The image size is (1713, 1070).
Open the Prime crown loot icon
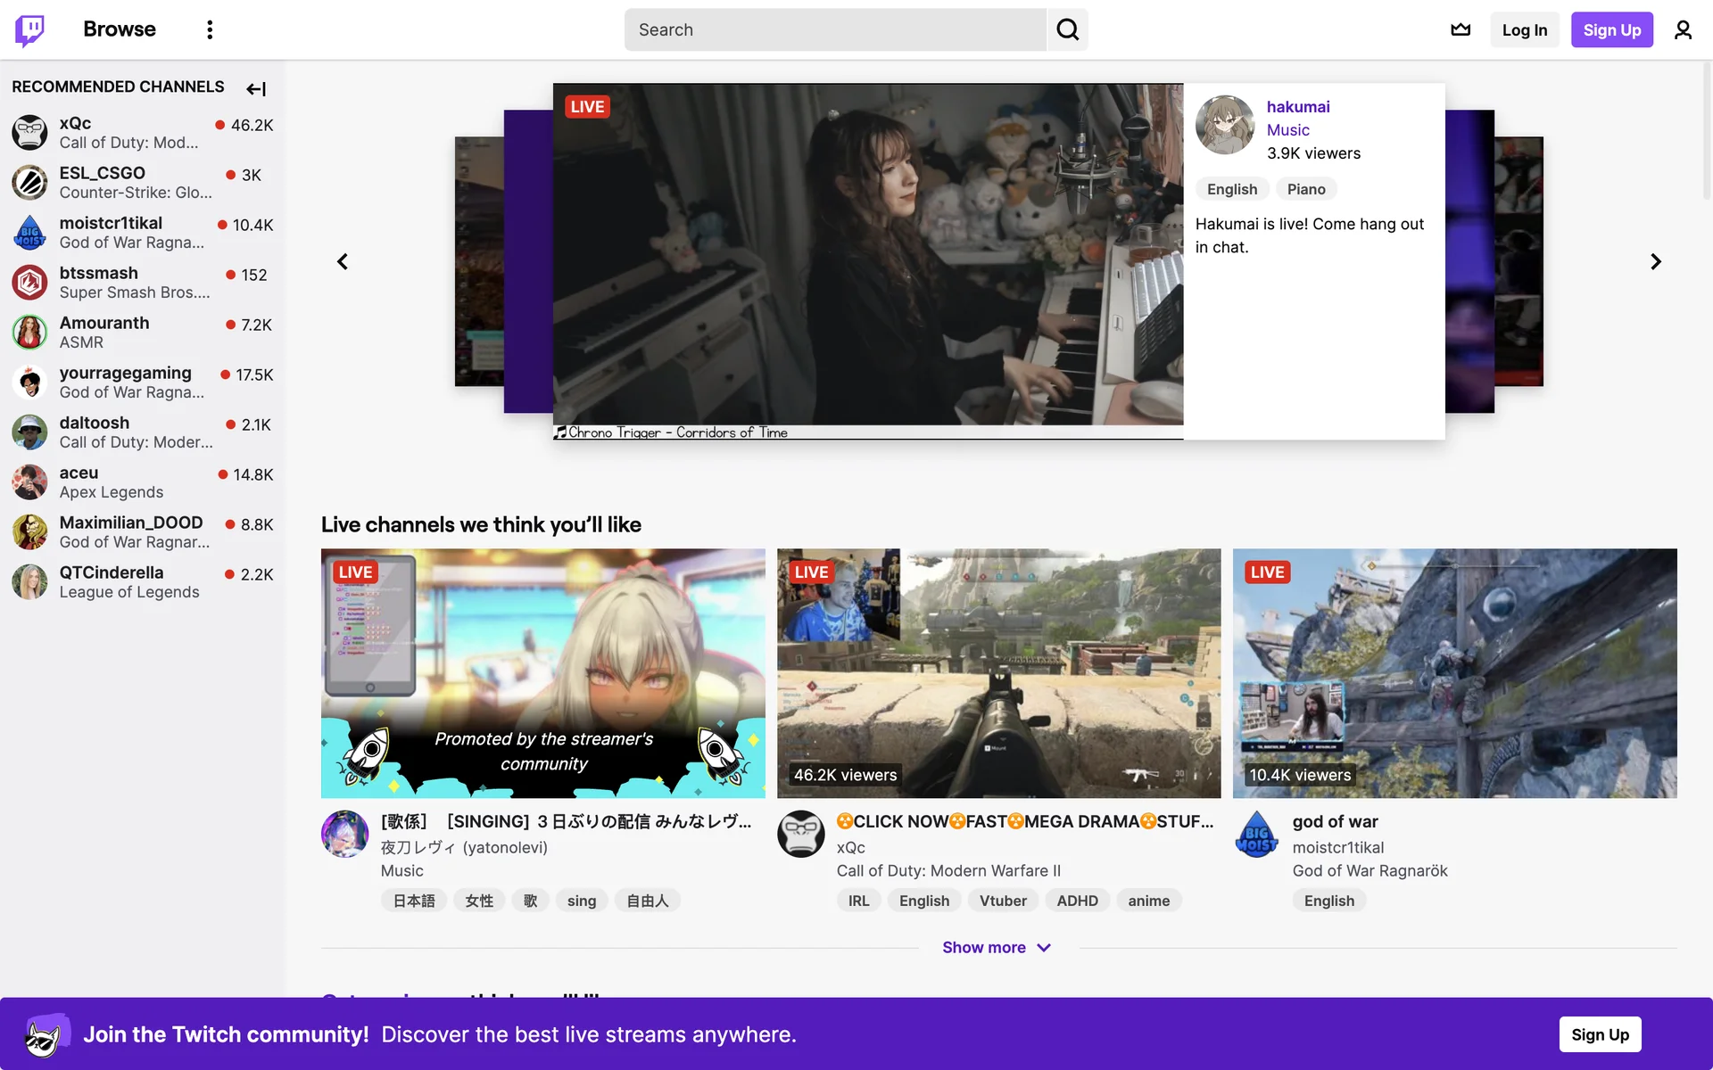[1461, 29]
